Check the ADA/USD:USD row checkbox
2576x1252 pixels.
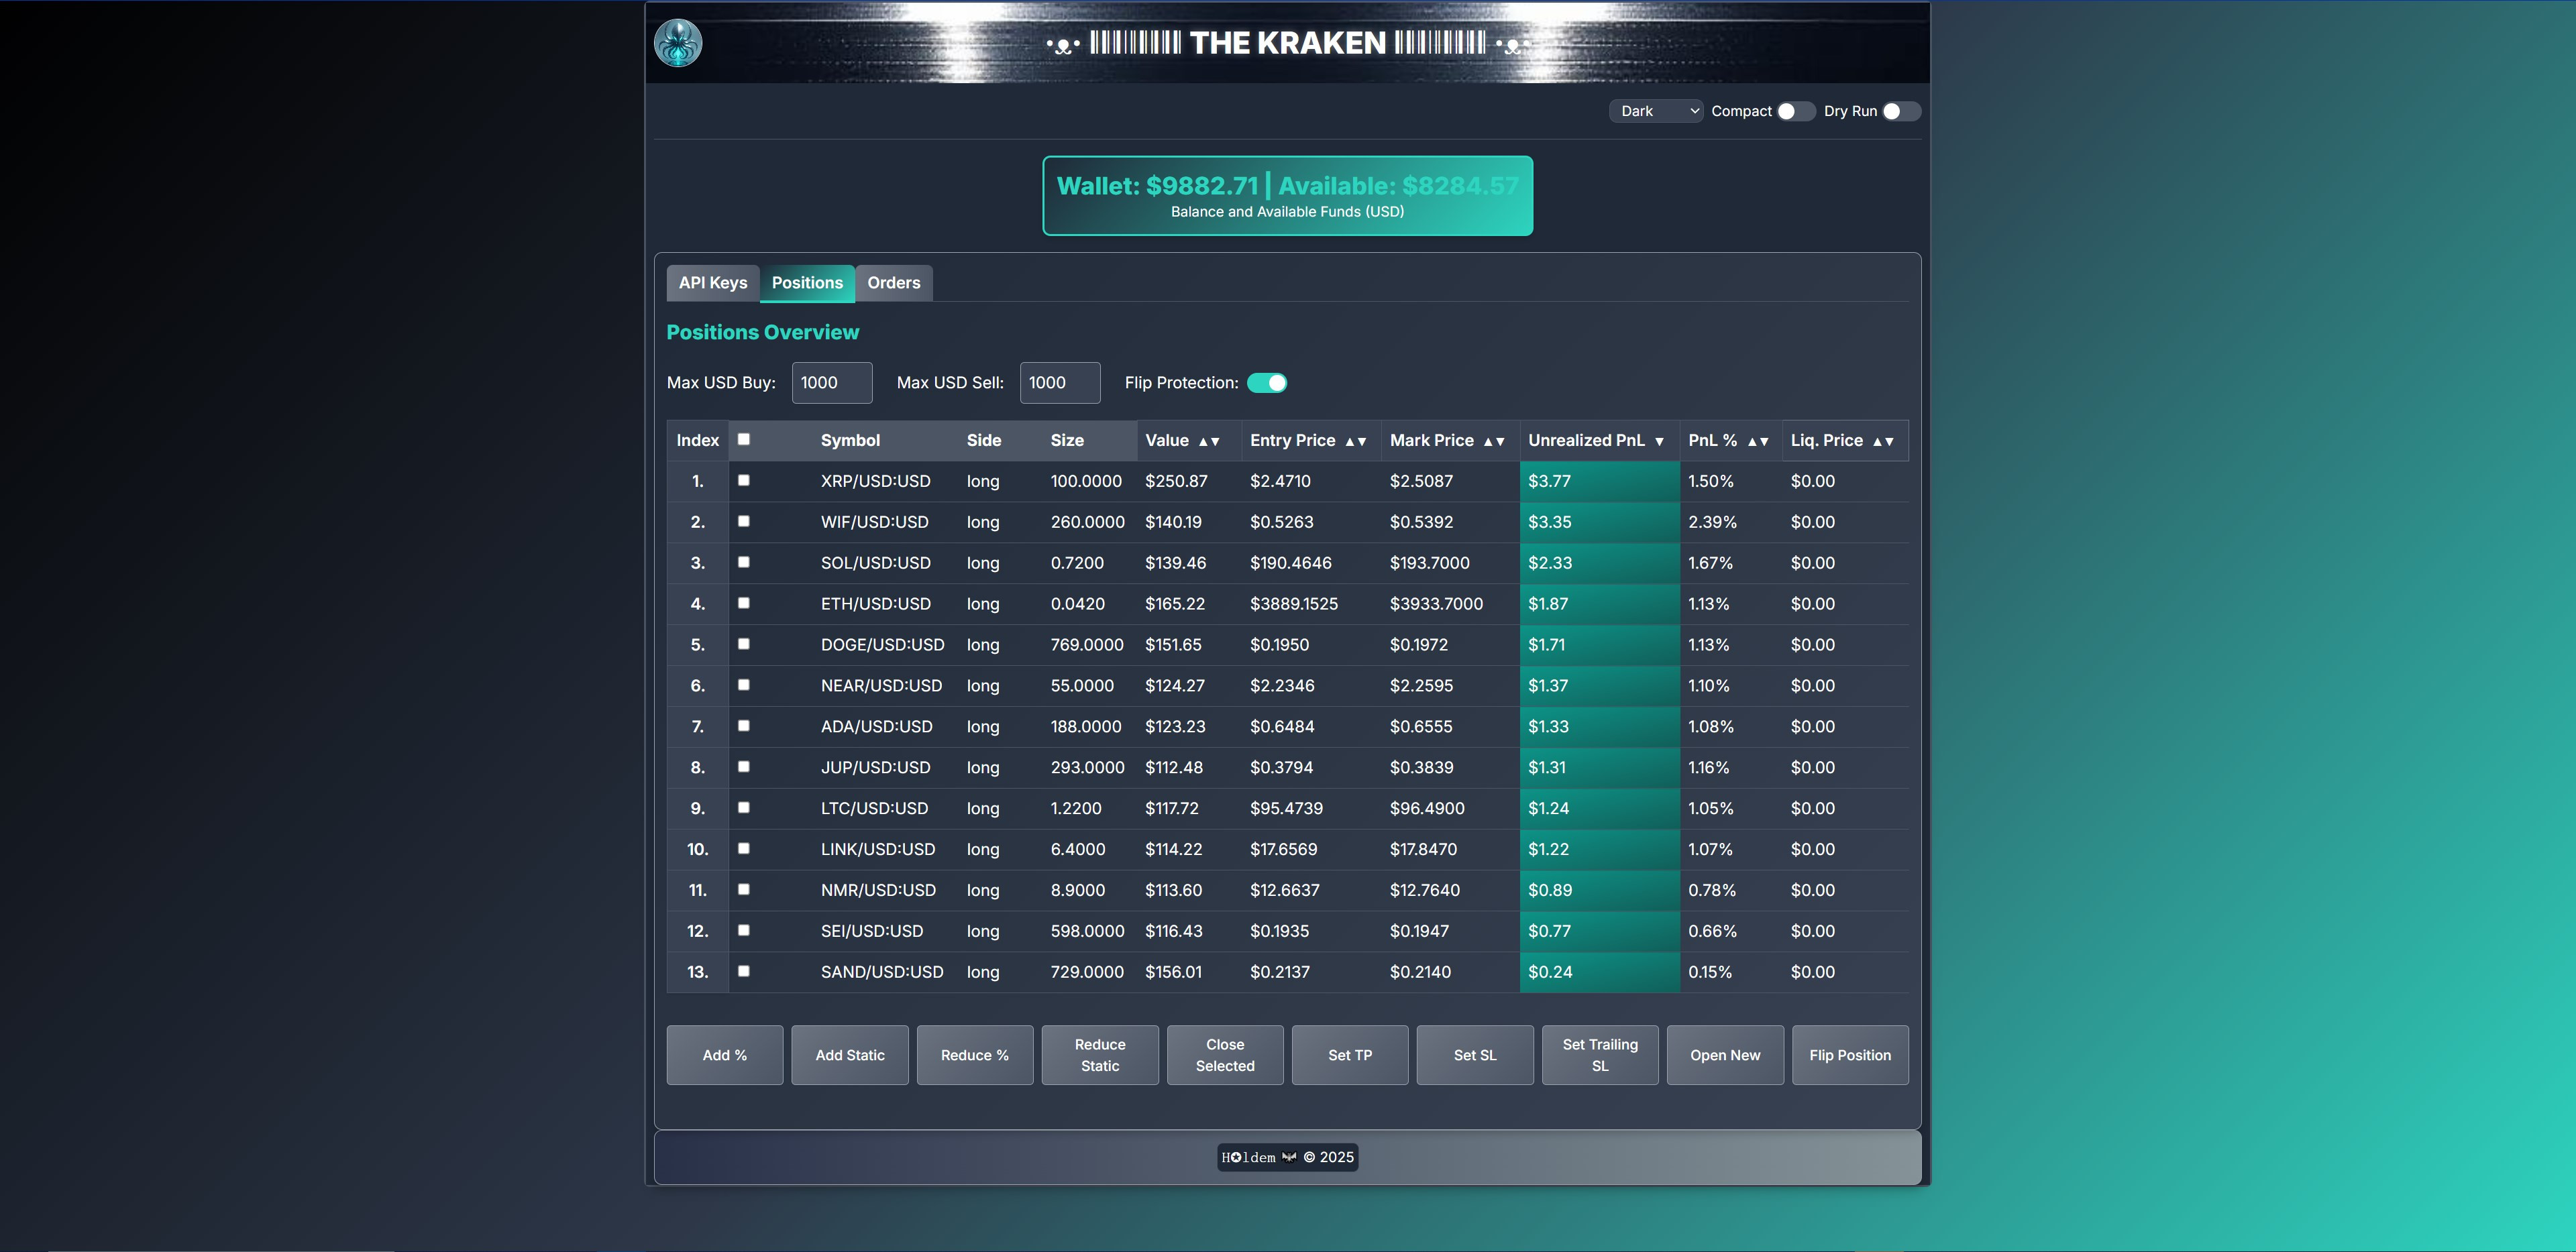point(744,726)
